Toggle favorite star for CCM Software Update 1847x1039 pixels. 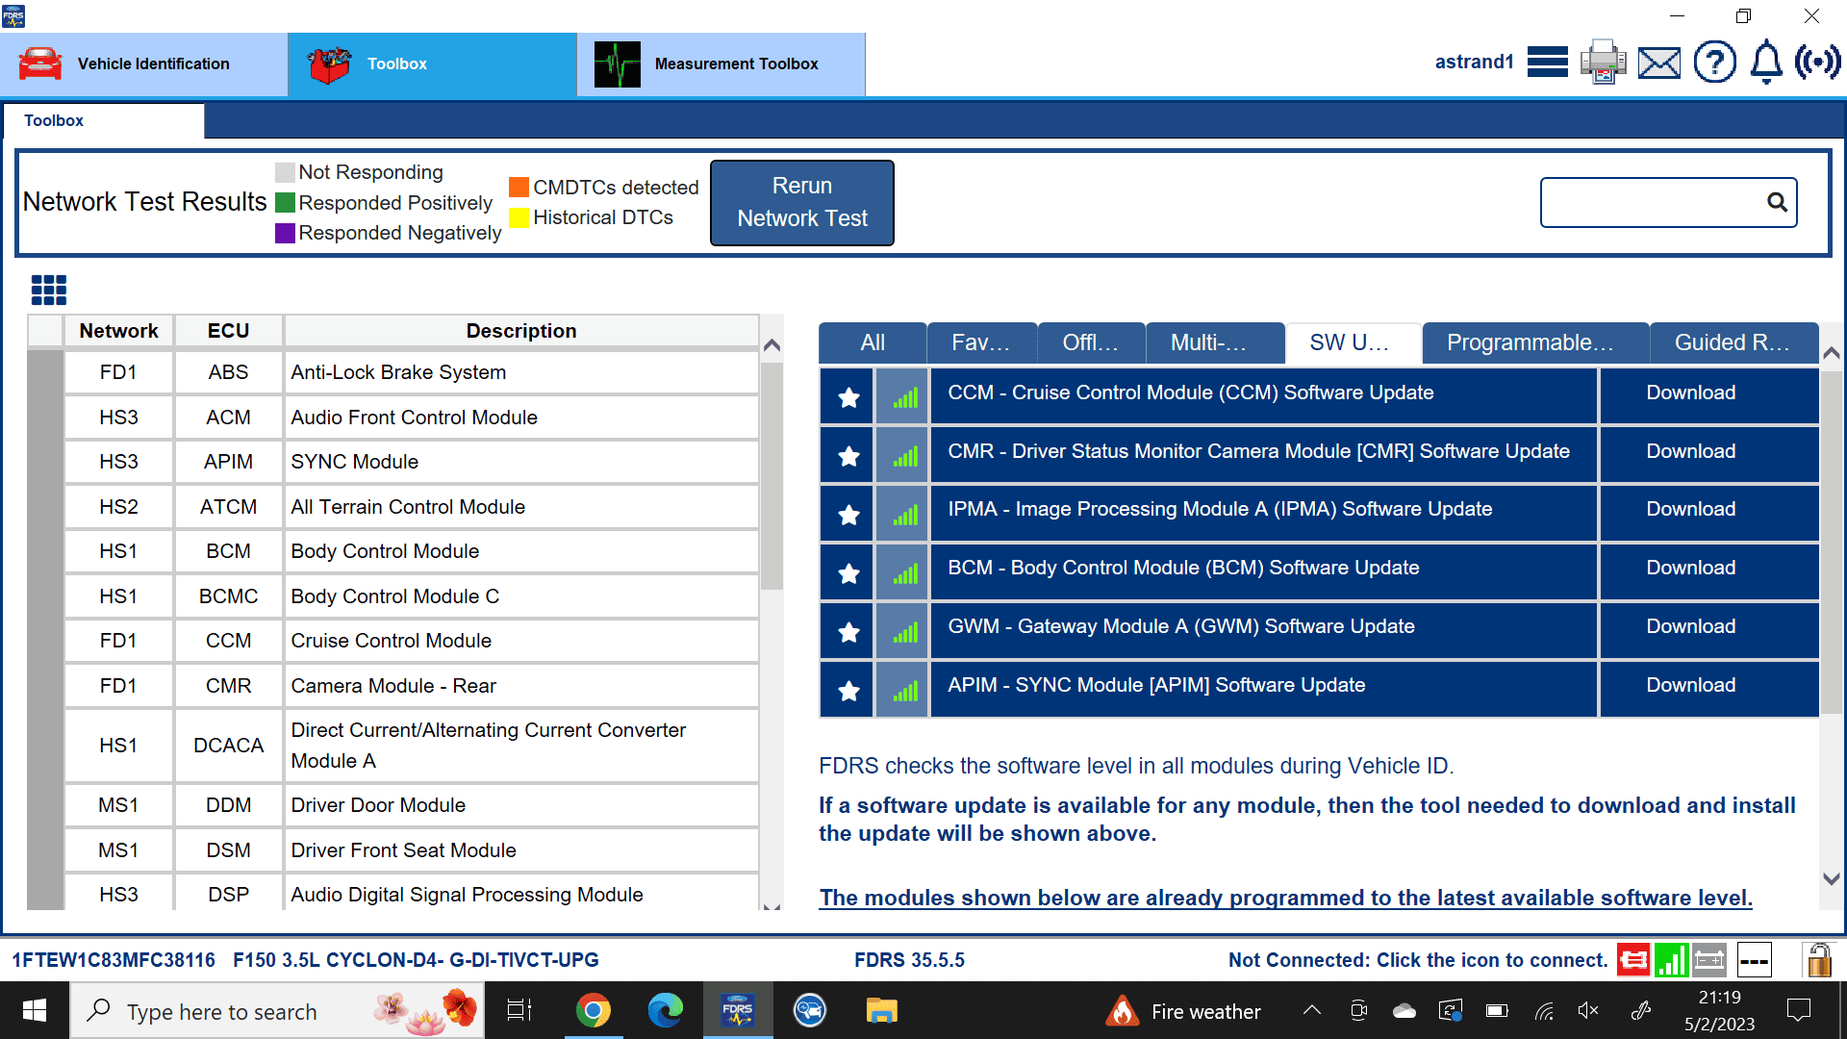pos(848,397)
